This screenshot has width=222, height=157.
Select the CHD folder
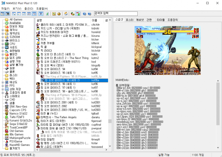click(12, 100)
